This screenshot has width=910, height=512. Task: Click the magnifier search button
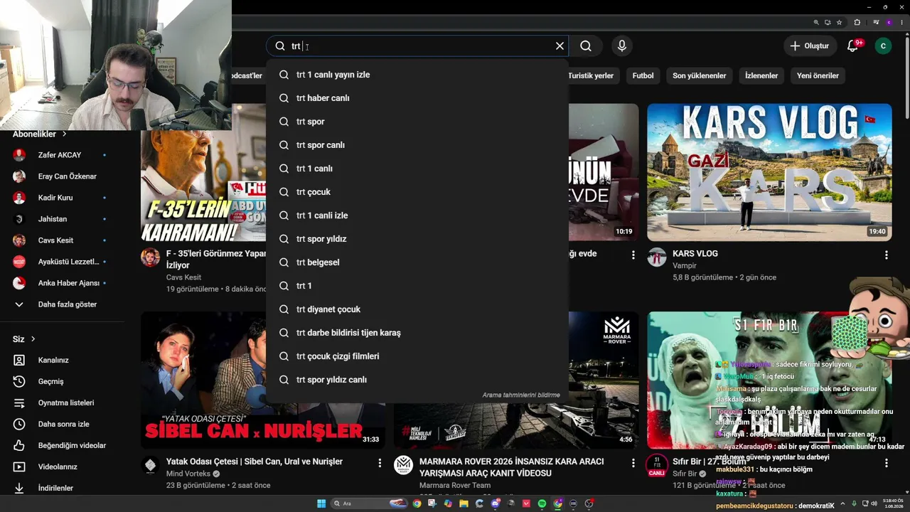coord(586,46)
